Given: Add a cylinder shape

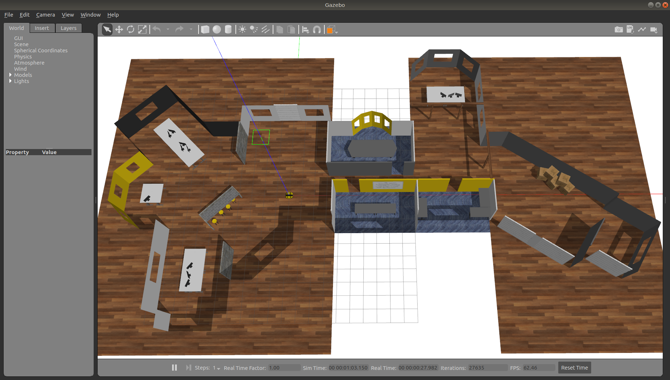Looking at the screenshot, I should point(228,30).
